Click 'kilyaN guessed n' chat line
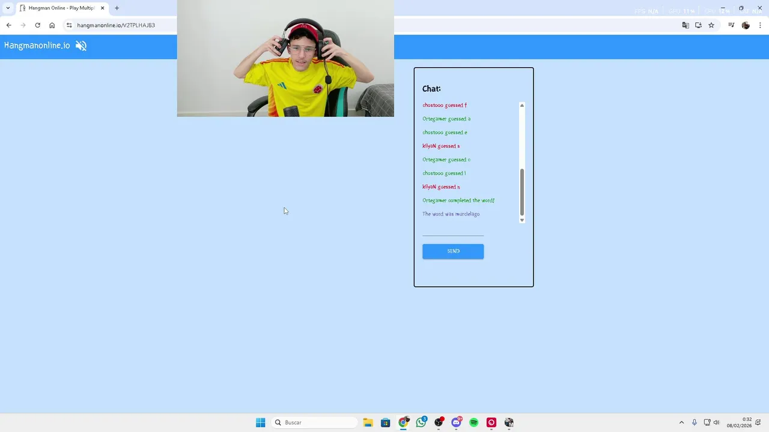Screen dimensions: 769x432 tap(441, 187)
